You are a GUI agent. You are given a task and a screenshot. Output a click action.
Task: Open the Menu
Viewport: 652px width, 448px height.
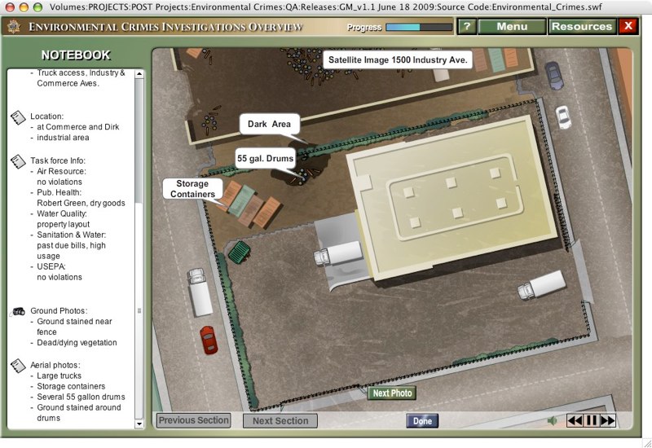512,26
